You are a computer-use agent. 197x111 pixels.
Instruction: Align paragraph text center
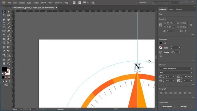click(166, 93)
